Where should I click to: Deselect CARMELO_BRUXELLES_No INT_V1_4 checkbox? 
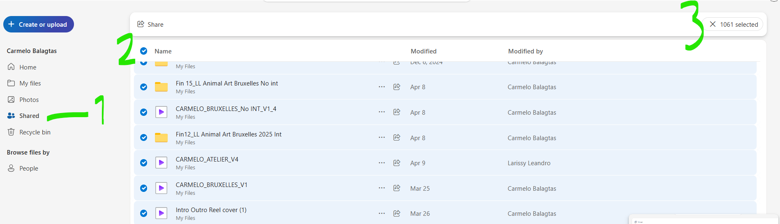[x=143, y=112]
